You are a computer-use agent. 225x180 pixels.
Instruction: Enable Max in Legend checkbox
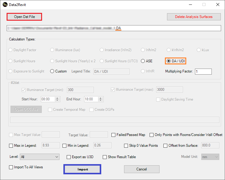pos(11,146)
